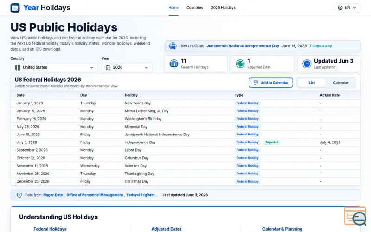Click the Adjusted badge on Independence Day
371x232 pixels.
coord(272,142)
